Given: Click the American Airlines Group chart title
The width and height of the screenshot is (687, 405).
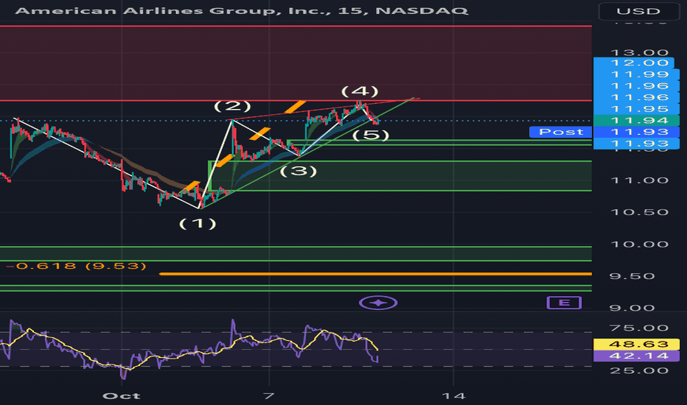Looking at the screenshot, I should point(242,10).
